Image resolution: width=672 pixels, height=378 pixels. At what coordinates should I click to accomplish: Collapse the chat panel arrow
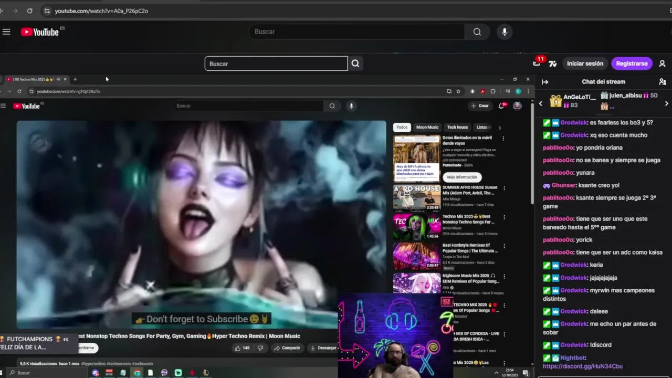click(545, 82)
